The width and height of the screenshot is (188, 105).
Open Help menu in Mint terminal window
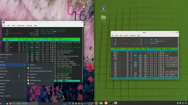coord(138,36)
